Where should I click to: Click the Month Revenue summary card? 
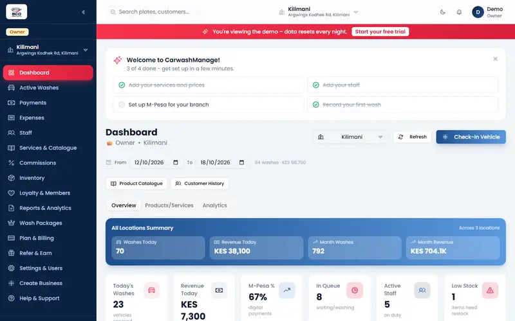point(453,248)
